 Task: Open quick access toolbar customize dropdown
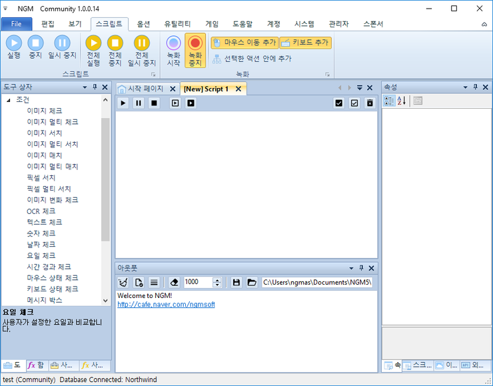click(x=5, y=9)
